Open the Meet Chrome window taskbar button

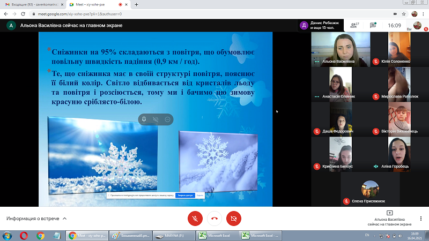click(87, 236)
